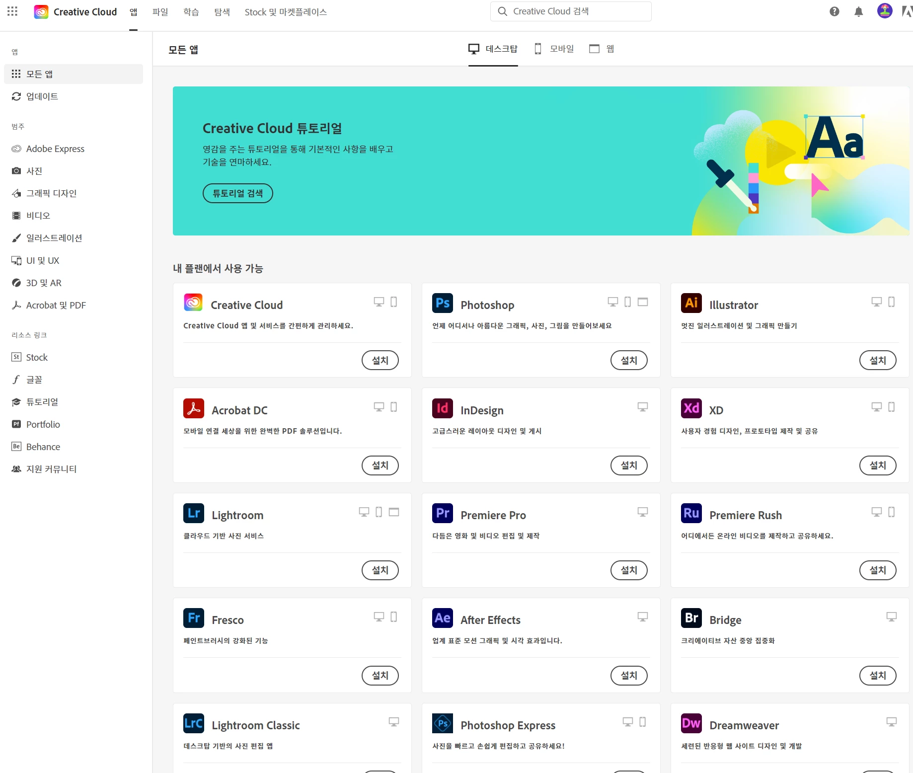This screenshot has width=913, height=773.
Task: Install Illustrator with its 설치 button
Action: 878,360
